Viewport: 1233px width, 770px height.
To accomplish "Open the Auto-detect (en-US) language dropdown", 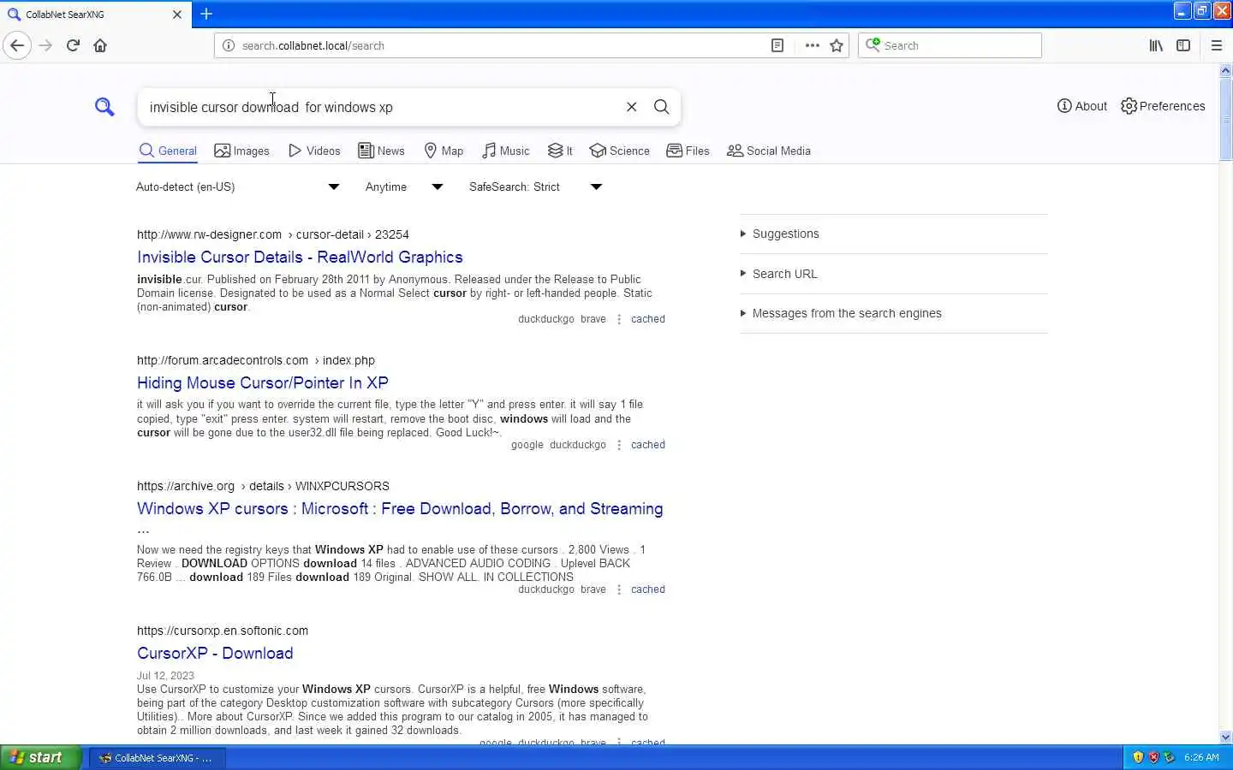I will [x=238, y=187].
